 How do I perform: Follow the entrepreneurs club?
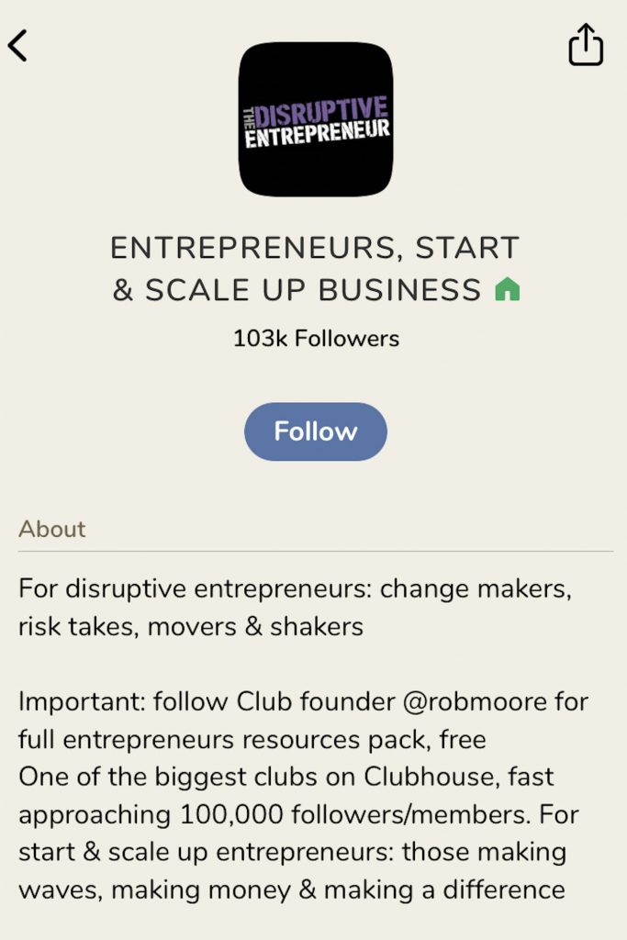(315, 431)
